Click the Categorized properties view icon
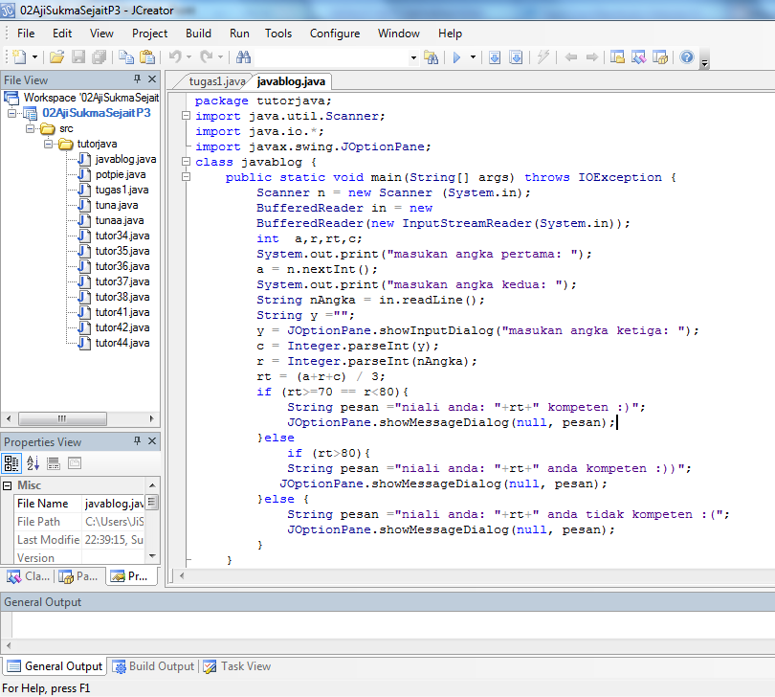Image resolution: width=775 pixels, height=697 pixels. coord(11,463)
